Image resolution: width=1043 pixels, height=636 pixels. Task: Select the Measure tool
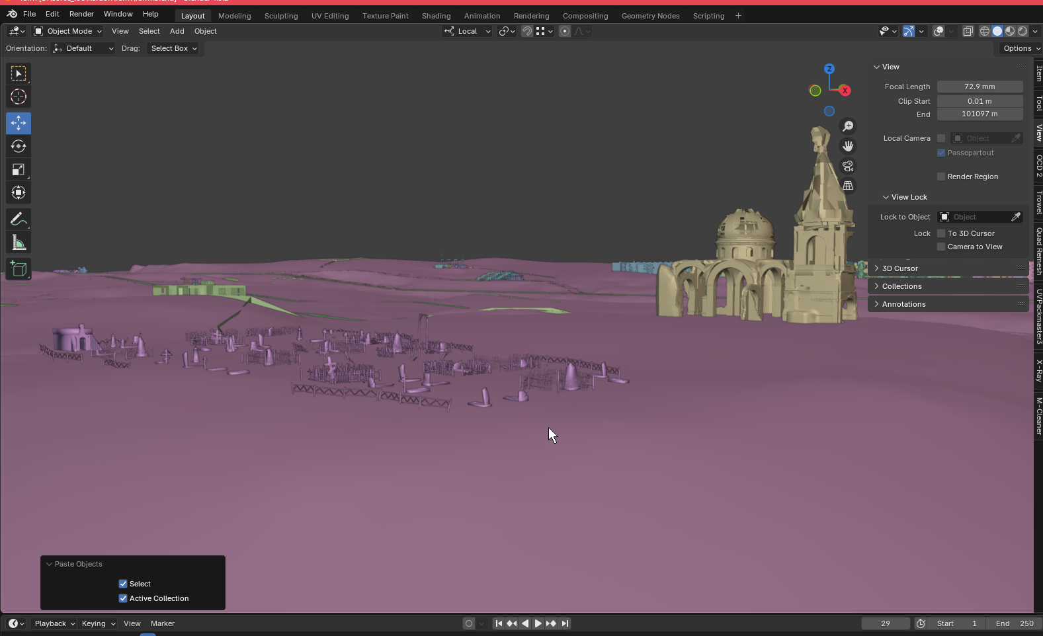(x=19, y=243)
